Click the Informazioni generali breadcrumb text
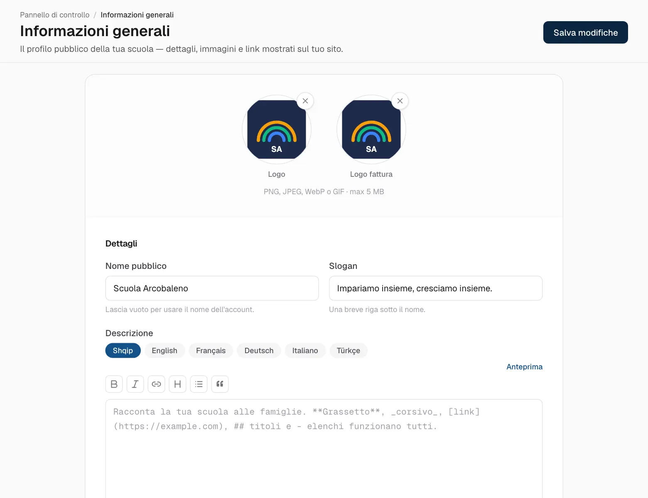 (x=137, y=15)
